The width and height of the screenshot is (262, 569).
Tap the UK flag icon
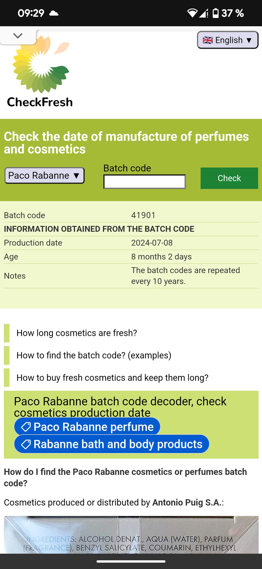point(208,40)
